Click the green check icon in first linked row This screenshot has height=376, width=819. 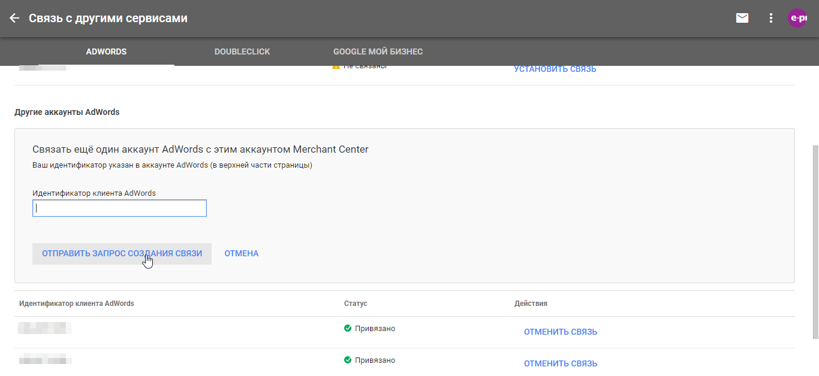click(348, 328)
